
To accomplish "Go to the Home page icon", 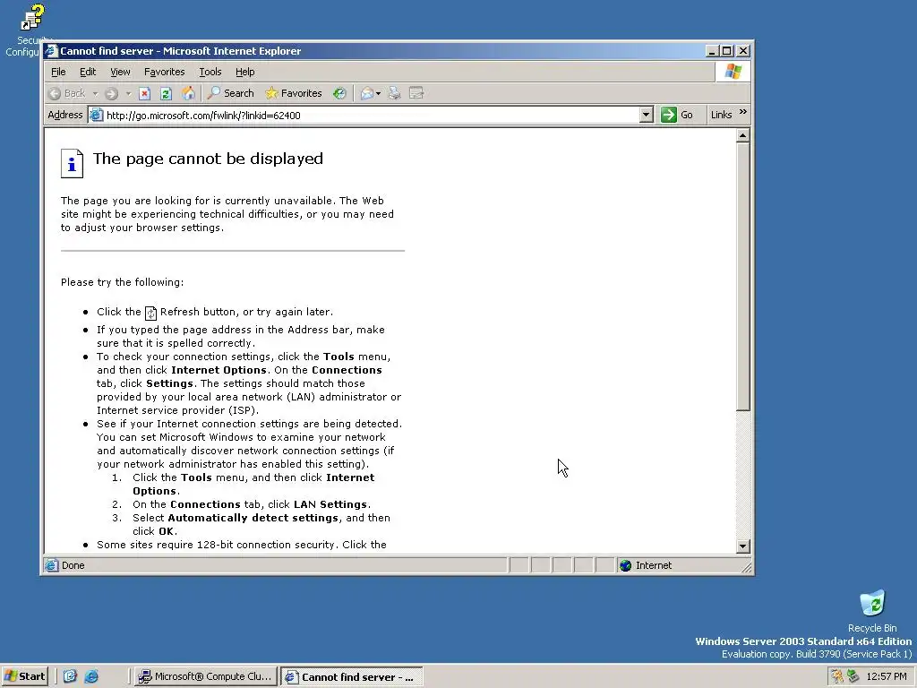I will tap(188, 93).
